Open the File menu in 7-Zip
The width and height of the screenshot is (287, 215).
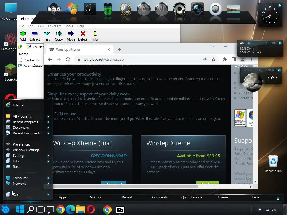coord(21,26)
